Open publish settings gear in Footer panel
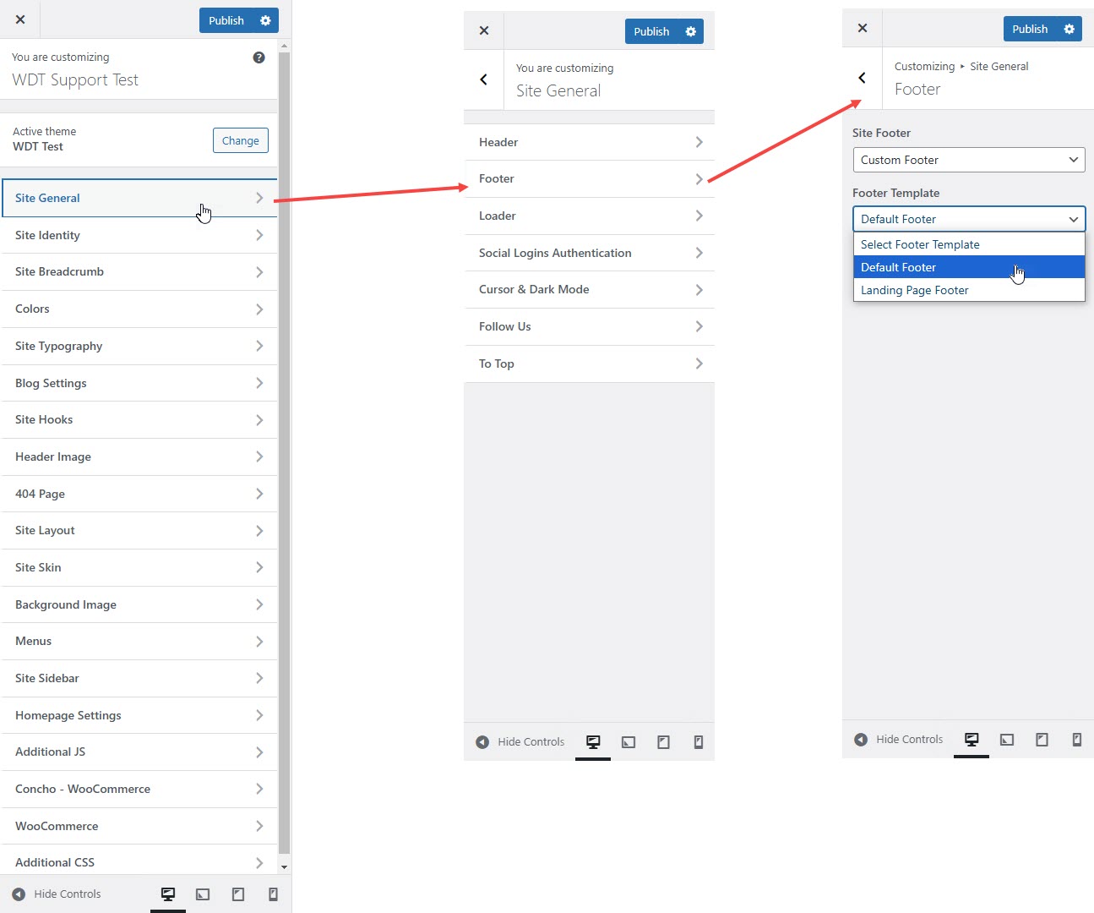The height and width of the screenshot is (913, 1094). point(1069,29)
